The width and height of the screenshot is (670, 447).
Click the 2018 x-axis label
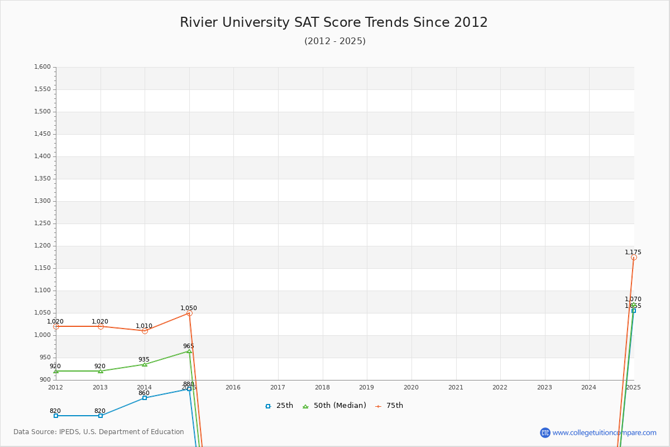pyautogui.click(x=322, y=387)
